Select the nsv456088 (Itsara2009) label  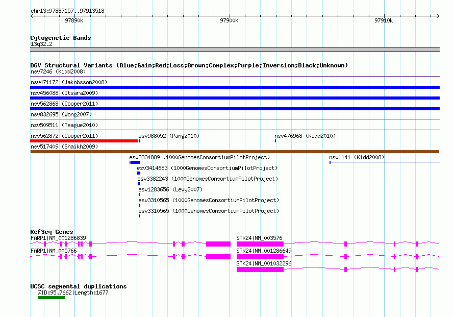(x=64, y=93)
